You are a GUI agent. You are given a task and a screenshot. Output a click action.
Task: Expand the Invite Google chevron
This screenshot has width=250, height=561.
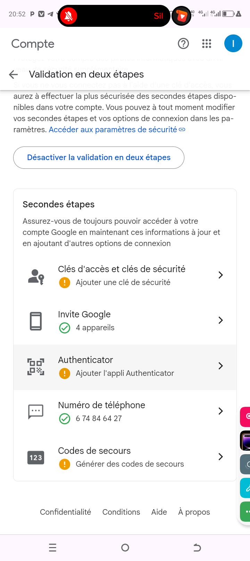(x=220, y=320)
